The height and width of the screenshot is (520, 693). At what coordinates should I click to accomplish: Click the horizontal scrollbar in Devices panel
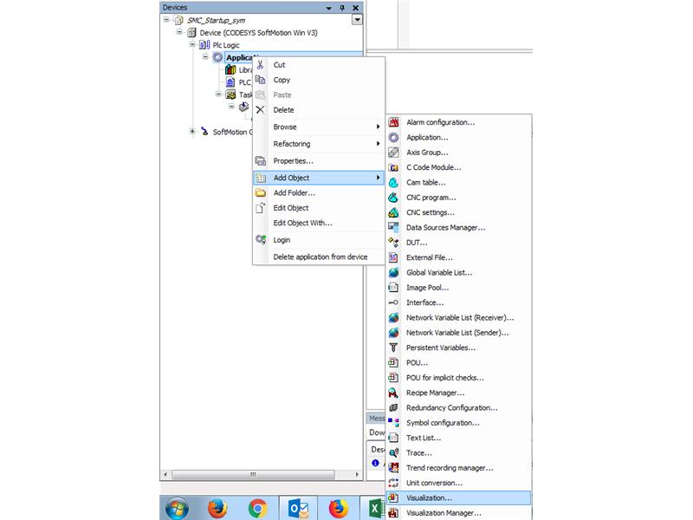[x=253, y=474]
